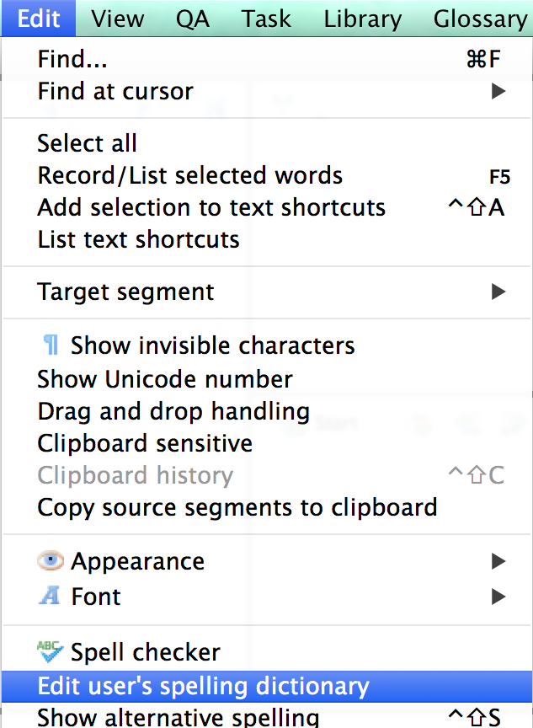
Task: Click the letter A icon beside Font
Action: pos(51,597)
